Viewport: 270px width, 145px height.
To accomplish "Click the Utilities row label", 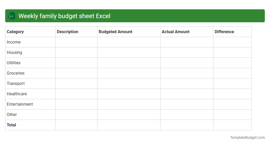I will [14, 63].
